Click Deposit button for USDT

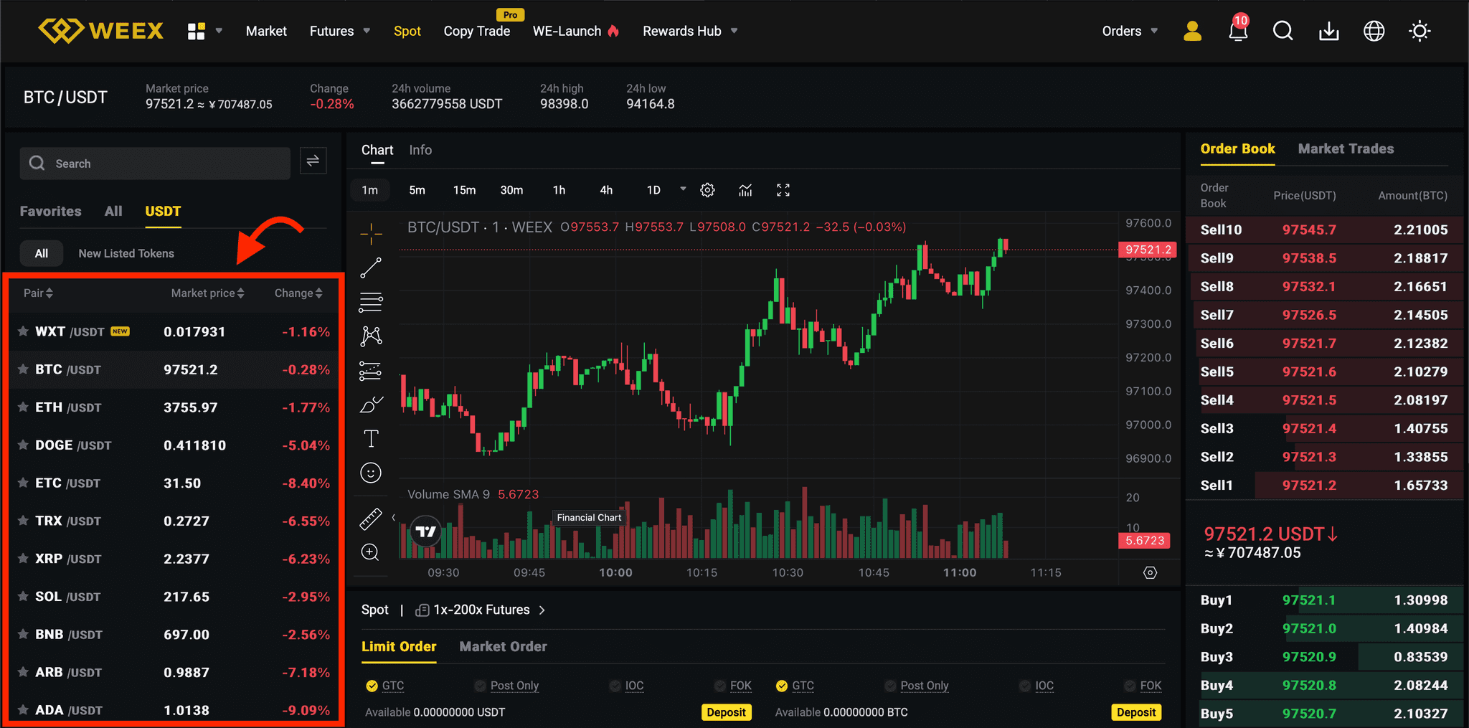(726, 712)
